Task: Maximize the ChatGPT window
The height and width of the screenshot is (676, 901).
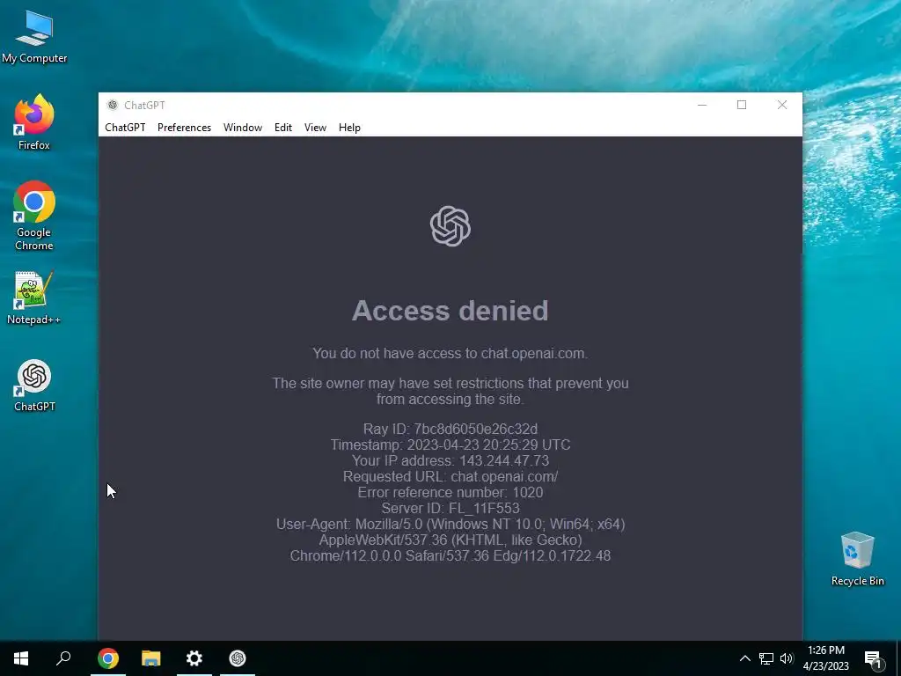Action: 742,106
